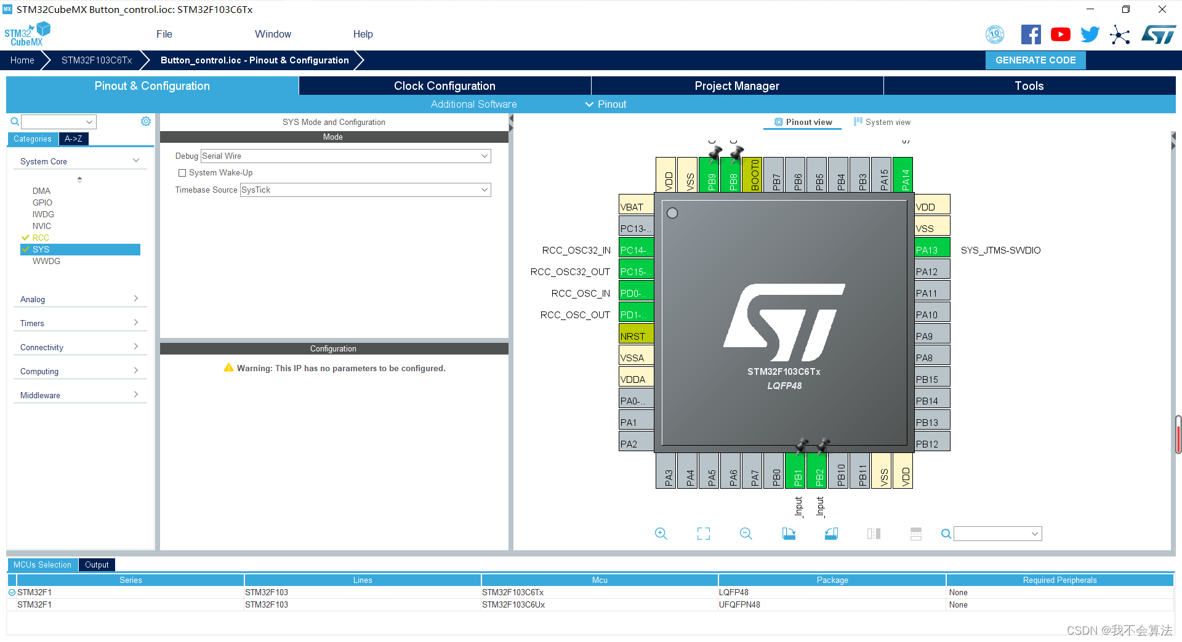Viewport: 1182px width, 642px height.
Task: Select RCC in System Core list
Action: (41, 238)
